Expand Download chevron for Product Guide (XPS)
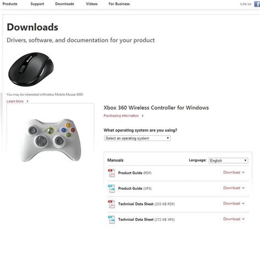Screen dimensions: 260x267 pos(244,188)
